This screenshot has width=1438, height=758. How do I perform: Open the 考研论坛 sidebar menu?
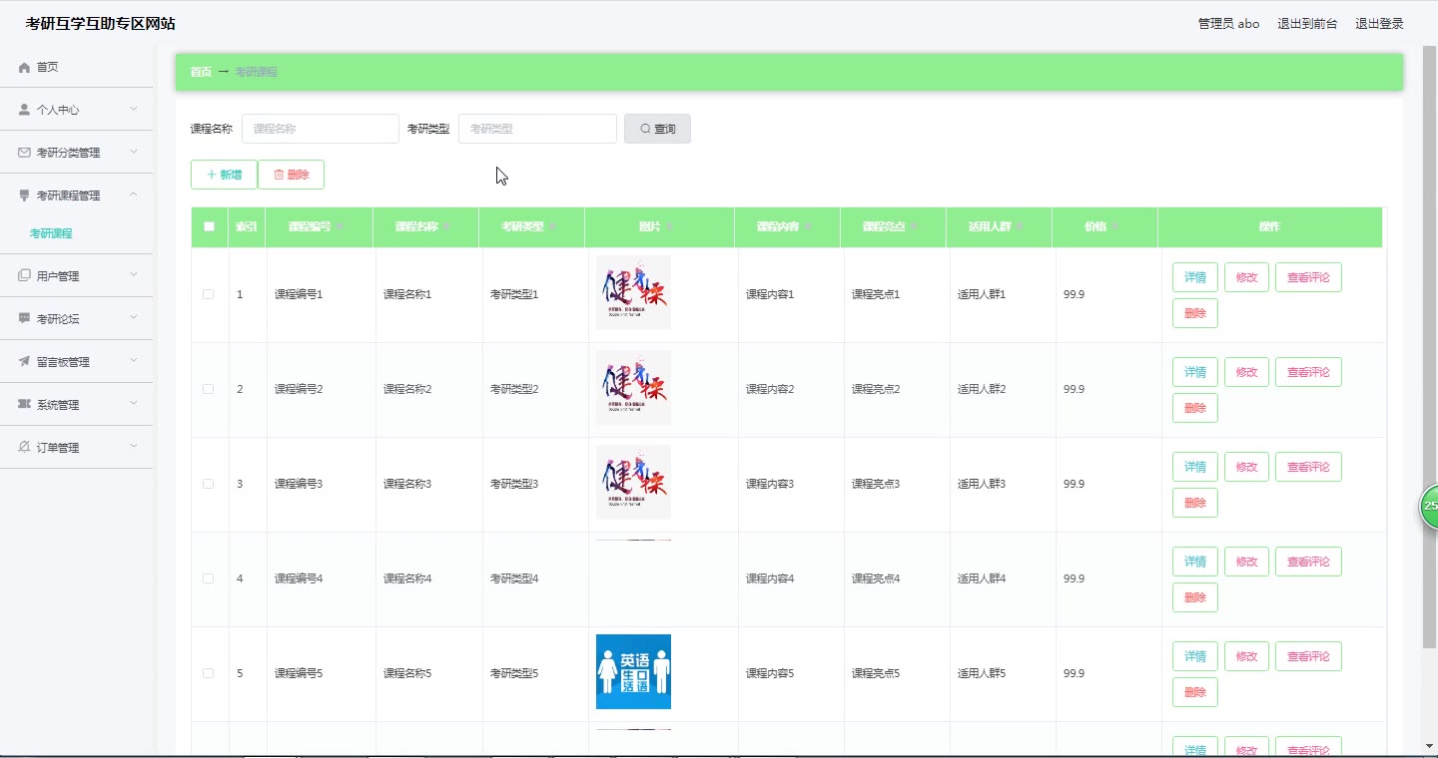point(77,319)
